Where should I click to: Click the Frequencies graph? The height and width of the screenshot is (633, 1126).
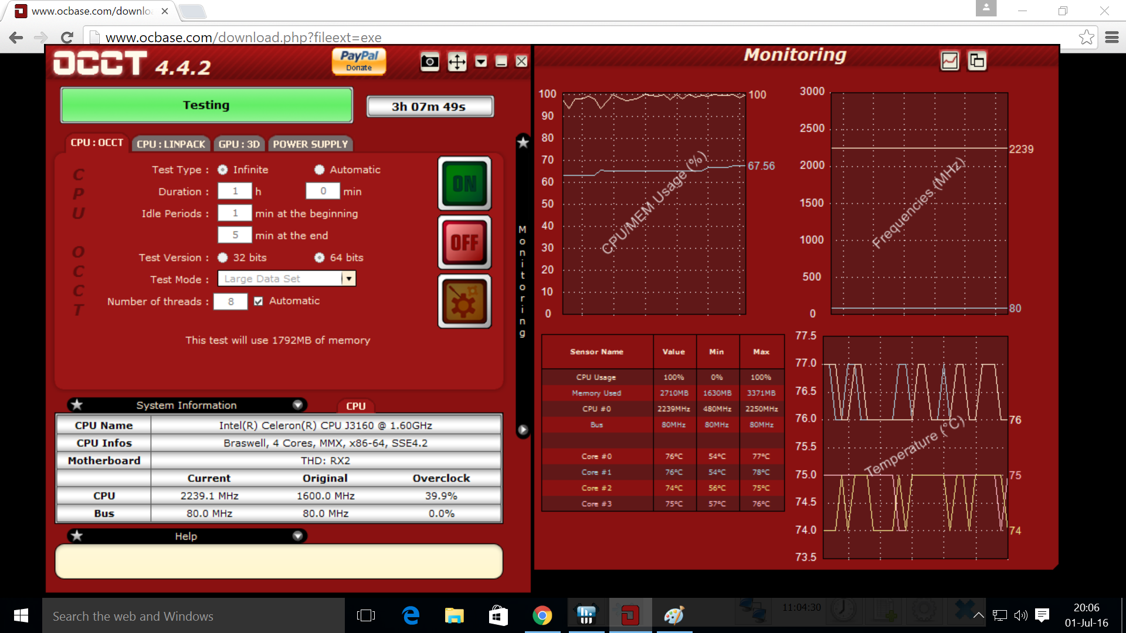pyautogui.click(x=919, y=203)
